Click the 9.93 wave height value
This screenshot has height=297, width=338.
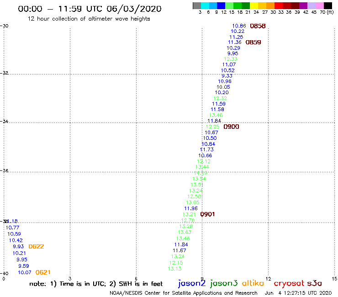point(19,246)
